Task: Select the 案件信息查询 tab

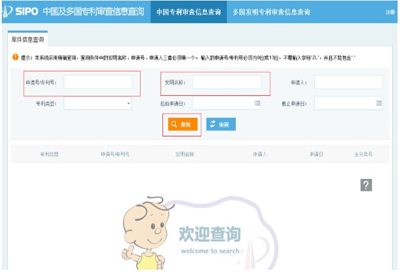Action: [27, 39]
